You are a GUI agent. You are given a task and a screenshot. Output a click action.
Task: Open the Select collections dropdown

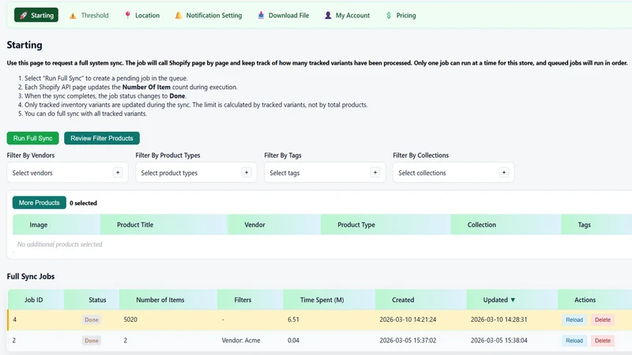[x=453, y=173]
